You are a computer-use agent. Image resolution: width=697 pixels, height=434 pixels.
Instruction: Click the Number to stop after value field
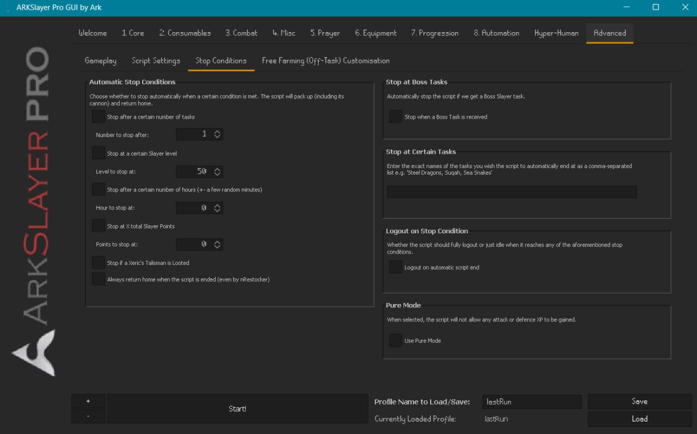click(193, 134)
